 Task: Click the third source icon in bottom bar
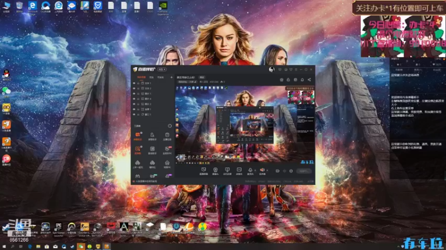click(x=227, y=171)
